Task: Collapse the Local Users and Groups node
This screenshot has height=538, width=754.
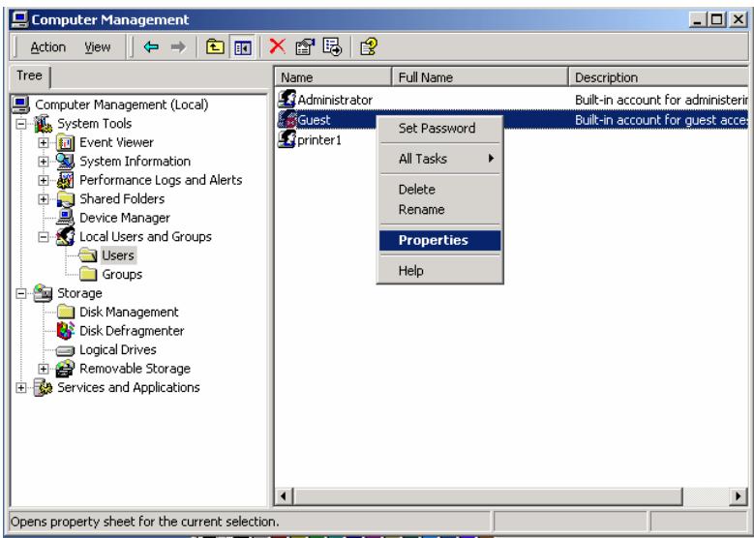Action: [x=44, y=237]
